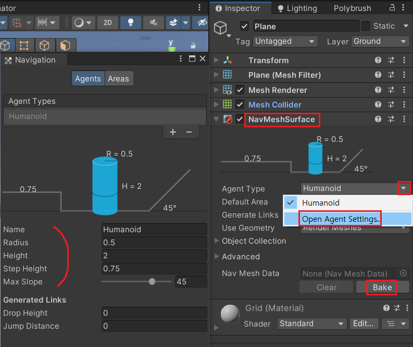Click the Clear navmesh button
413x347 pixels.
(x=327, y=288)
